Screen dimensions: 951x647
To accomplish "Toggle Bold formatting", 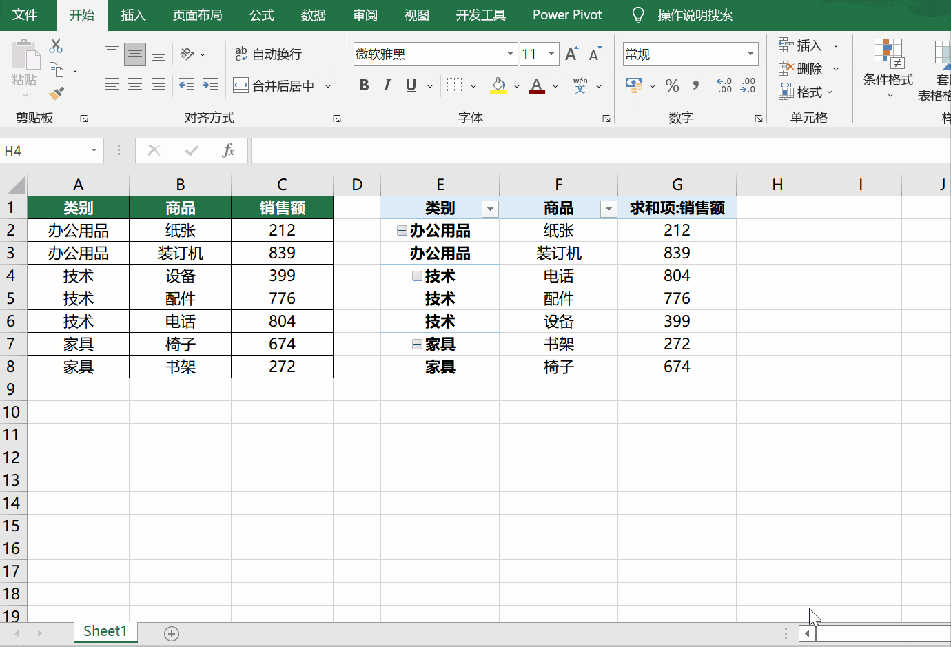I will click(x=365, y=85).
